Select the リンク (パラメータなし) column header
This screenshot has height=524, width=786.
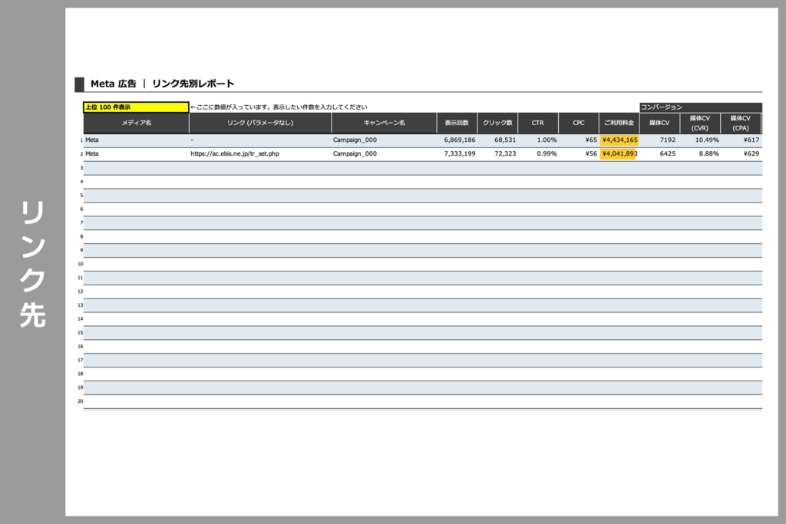pos(260,123)
